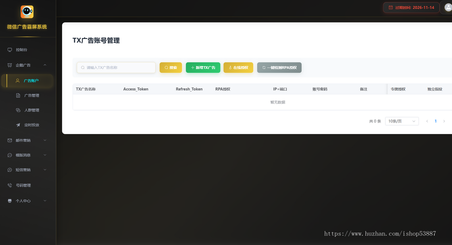Screen dimensions: 452x245
Task: Click the 账号密码 column header
Action: point(320,89)
